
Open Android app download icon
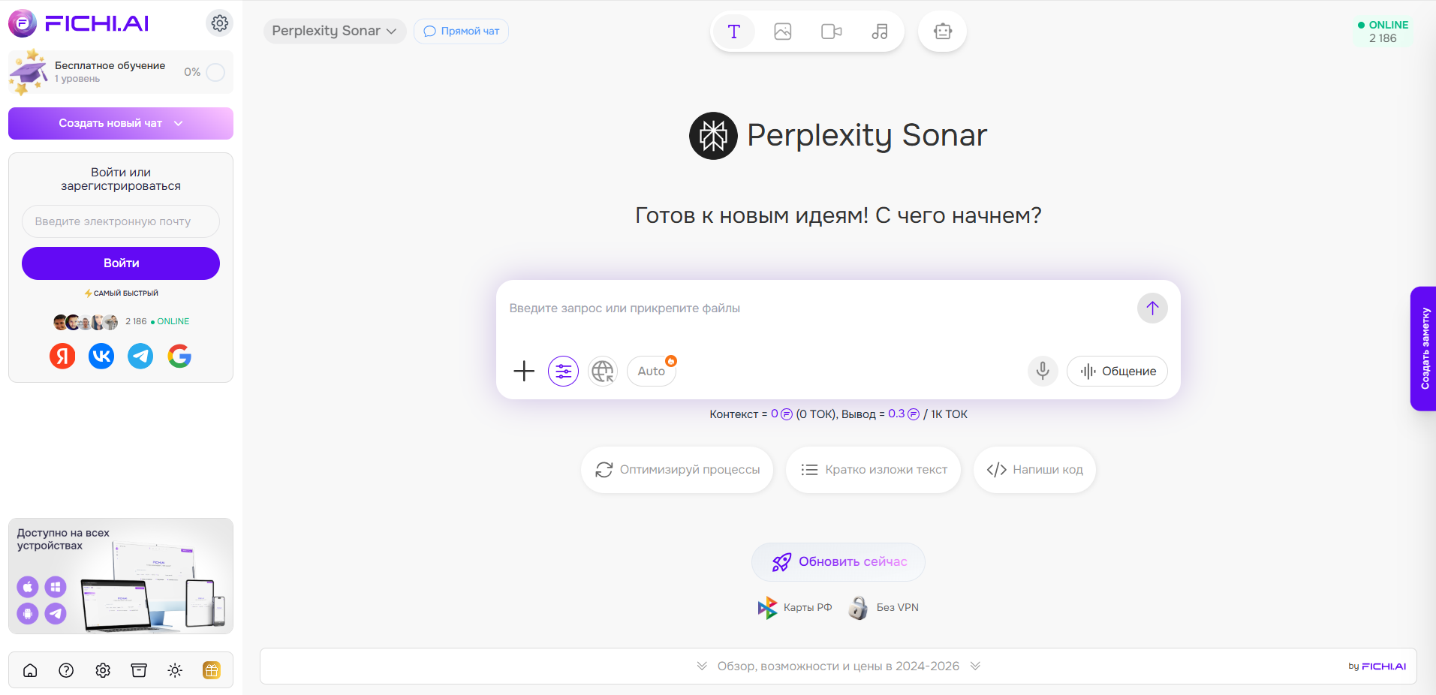tap(28, 614)
